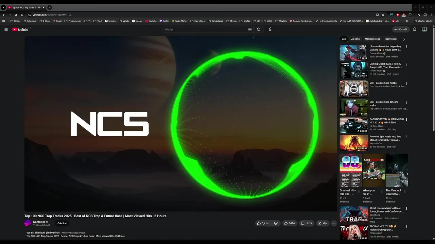Select the Ze série filter chip

(x=355, y=39)
